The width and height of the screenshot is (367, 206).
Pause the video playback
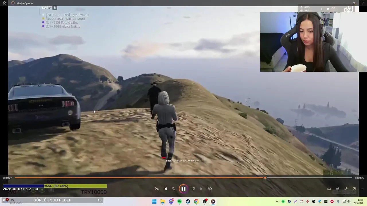pos(183,189)
